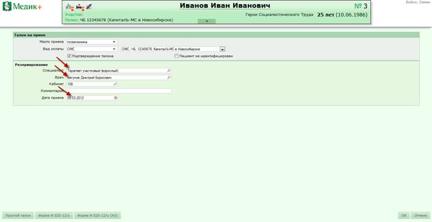Image resolution: width=432 pixels, height=222 pixels.
Task: Click the first patient status icon in header
Action: click(x=70, y=7)
